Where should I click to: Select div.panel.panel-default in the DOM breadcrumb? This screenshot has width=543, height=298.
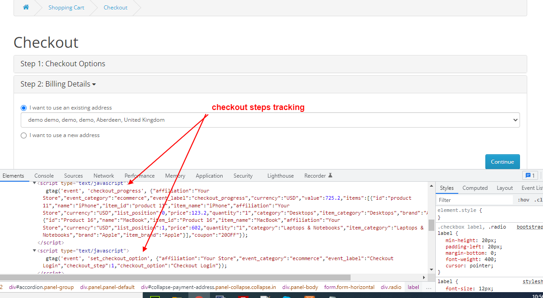[107, 287]
